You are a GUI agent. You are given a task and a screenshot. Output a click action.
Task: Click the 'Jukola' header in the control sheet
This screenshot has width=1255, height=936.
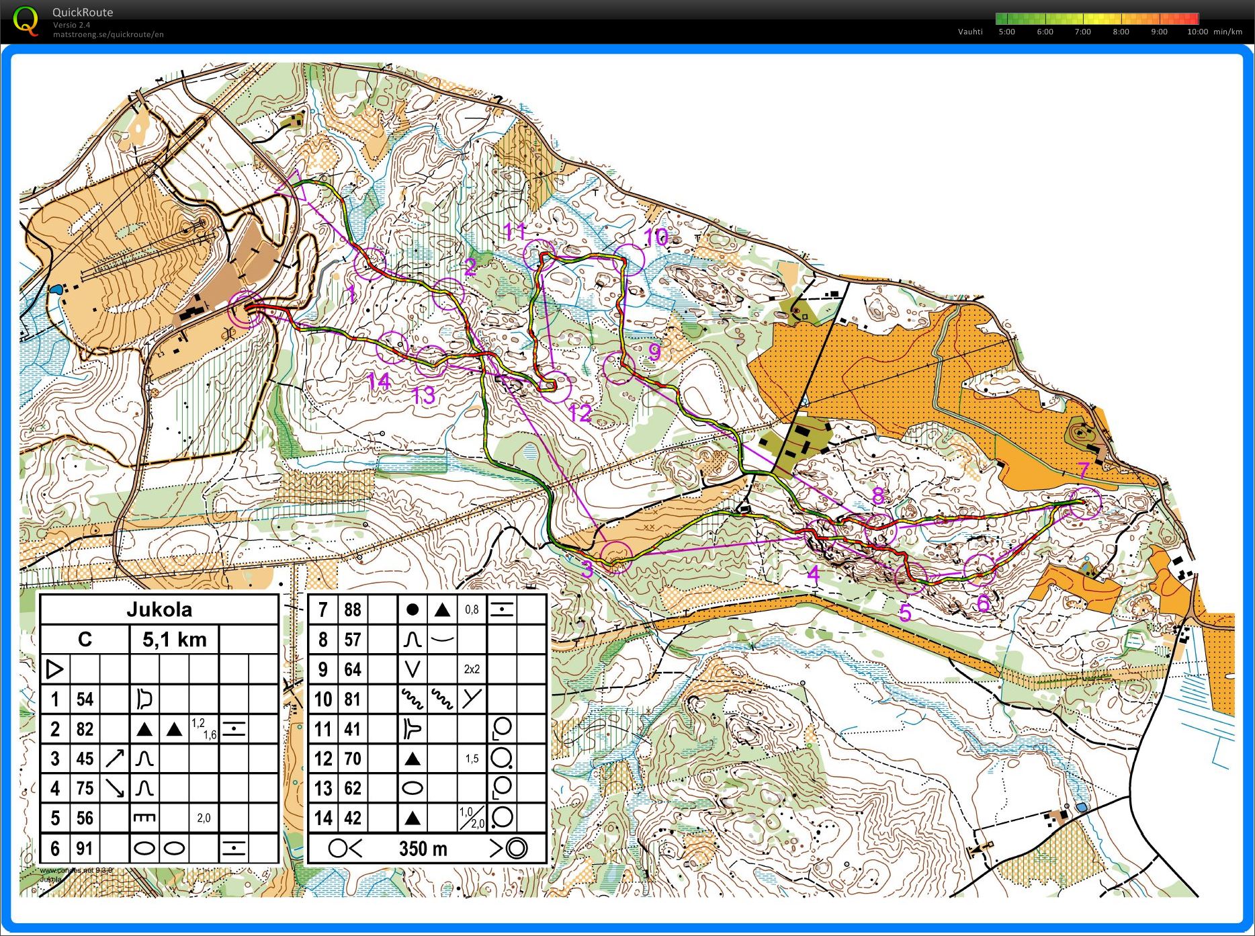pyautogui.click(x=159, y=609)
